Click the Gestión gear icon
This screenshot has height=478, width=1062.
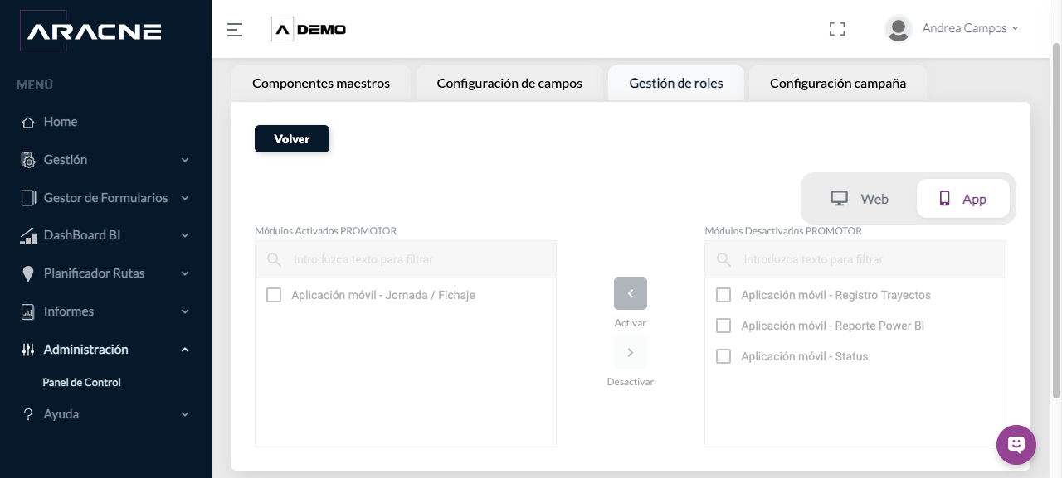tap(28, 160)
